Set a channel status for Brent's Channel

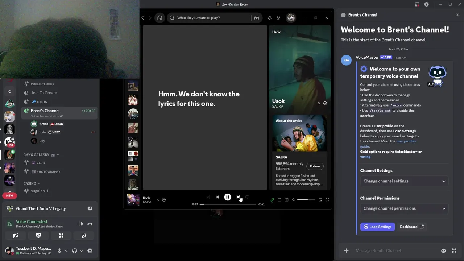pos(46,116)
